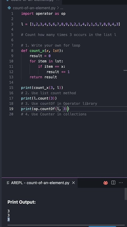This screenshot has width=127, height=227.
Task: Click comment '3. Use countOf in Operator library'
Action: coord(59,104)
